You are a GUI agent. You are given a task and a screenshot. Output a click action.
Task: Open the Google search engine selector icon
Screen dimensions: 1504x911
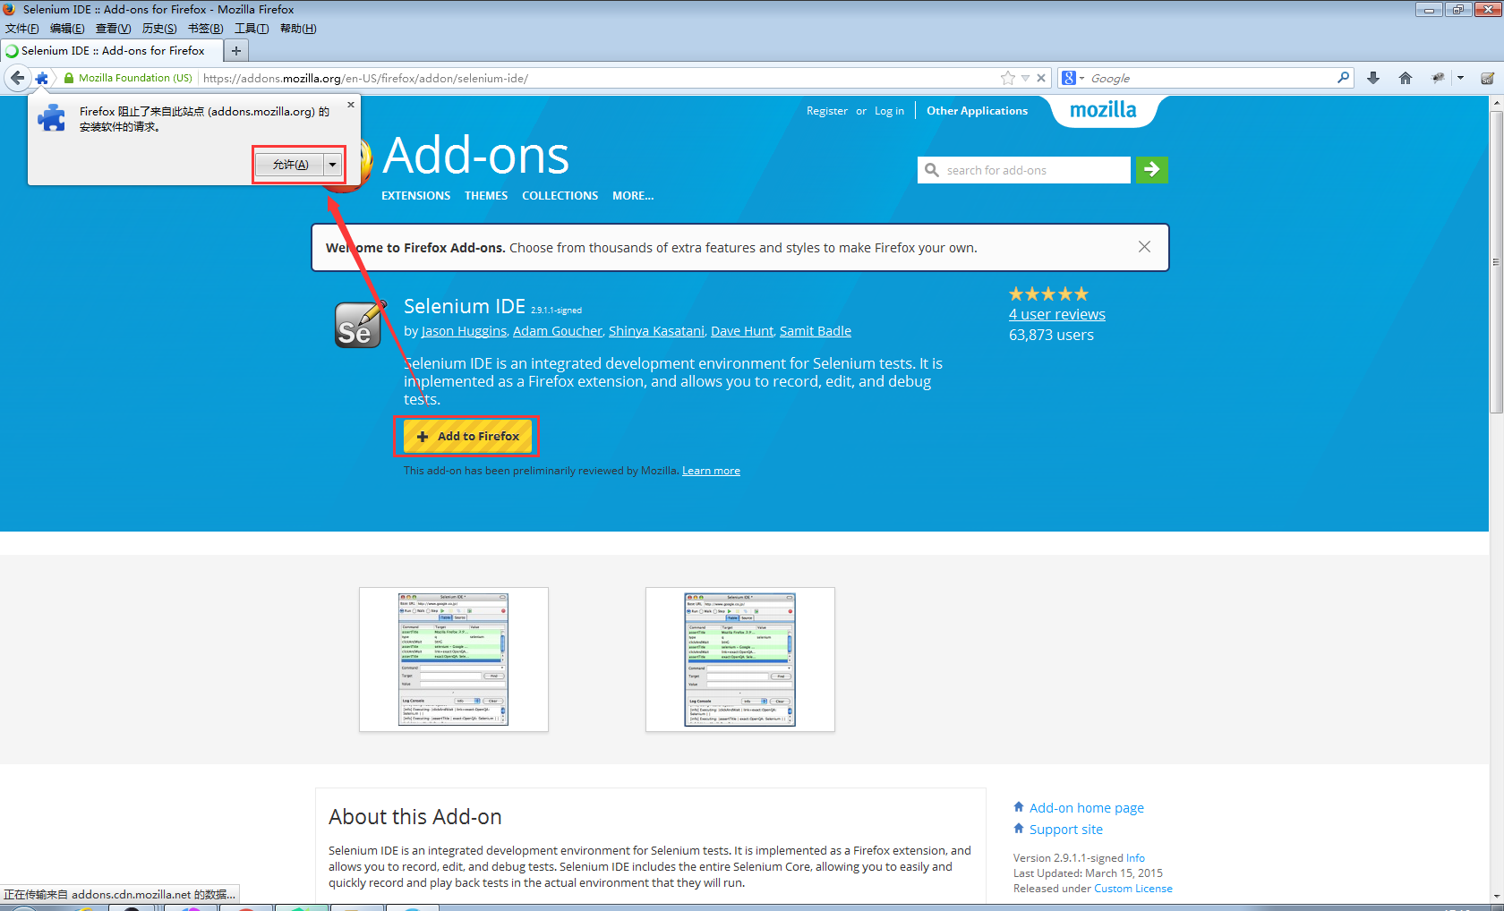point(1072,78)
